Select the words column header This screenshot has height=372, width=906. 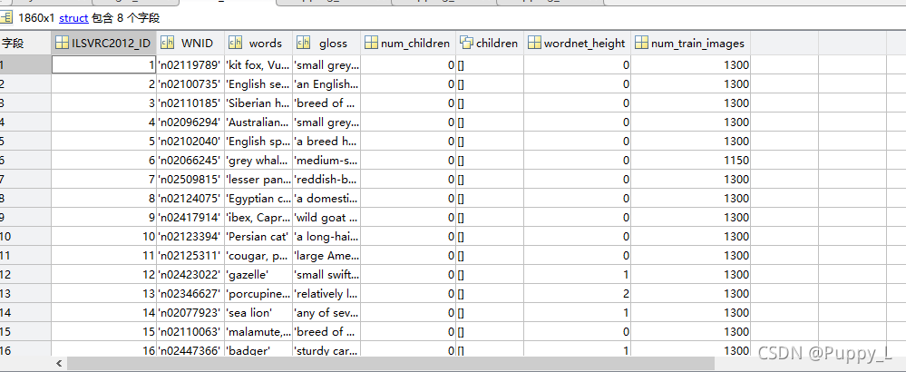click(x=258, y=43)
